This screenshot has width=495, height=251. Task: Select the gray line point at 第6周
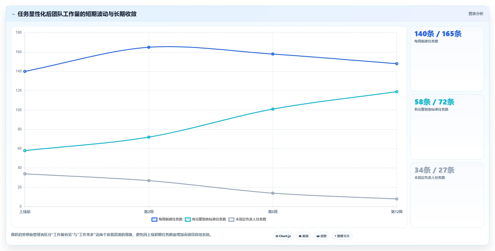pyautogui.click(x=273, y=193)
